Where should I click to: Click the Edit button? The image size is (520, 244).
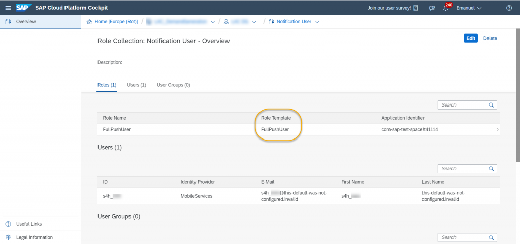tap(471, 38)
